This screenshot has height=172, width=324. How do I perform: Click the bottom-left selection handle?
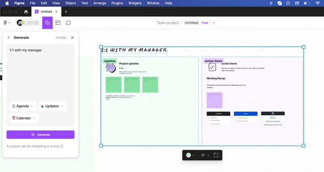click(x=101, y=146)
